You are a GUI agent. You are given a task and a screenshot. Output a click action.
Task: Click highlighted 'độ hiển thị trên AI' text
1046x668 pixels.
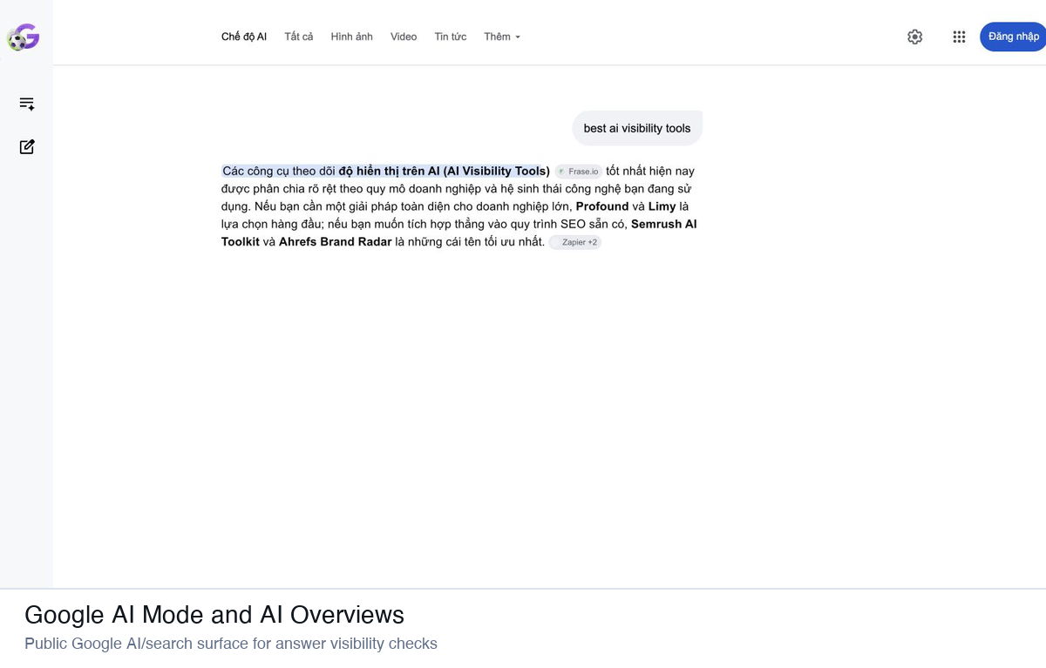coord(389,171)
